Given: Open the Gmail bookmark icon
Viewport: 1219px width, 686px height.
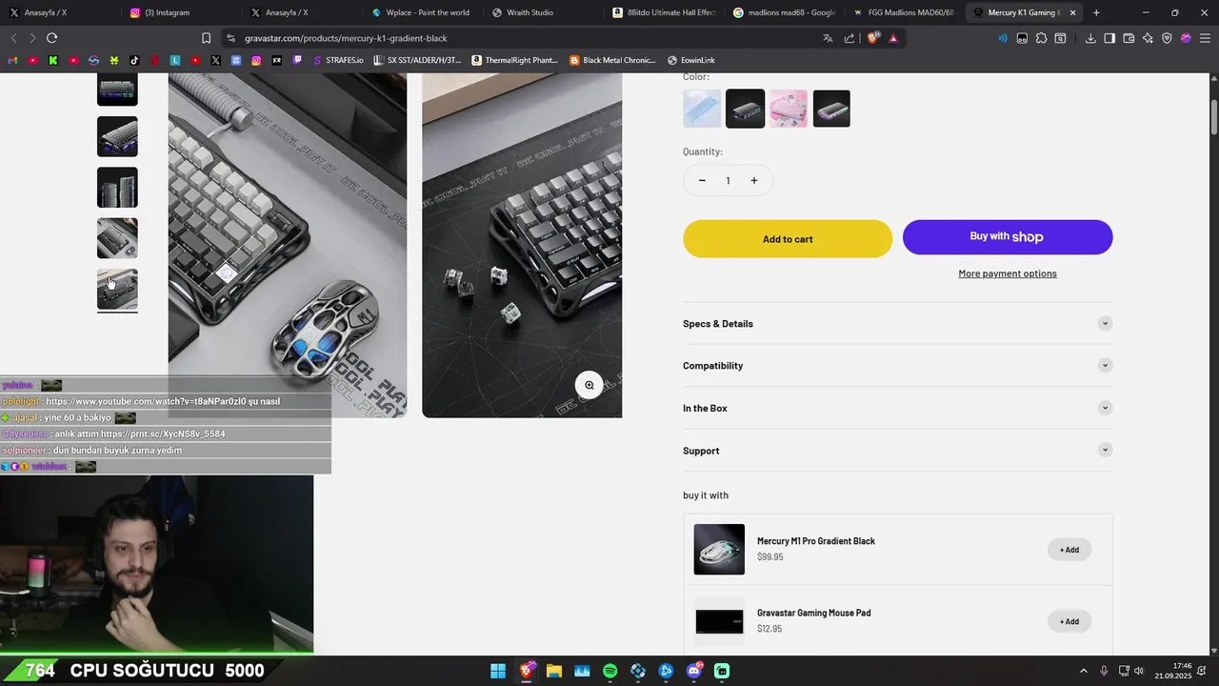Looking at the screenshot, I should 13,60.
